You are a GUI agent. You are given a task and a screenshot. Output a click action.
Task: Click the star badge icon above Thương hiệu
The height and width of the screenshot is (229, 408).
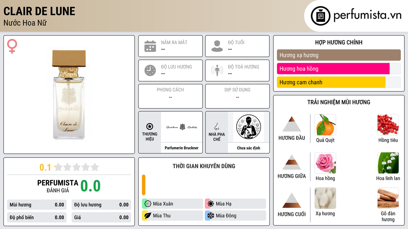click(x=150, y=126)
